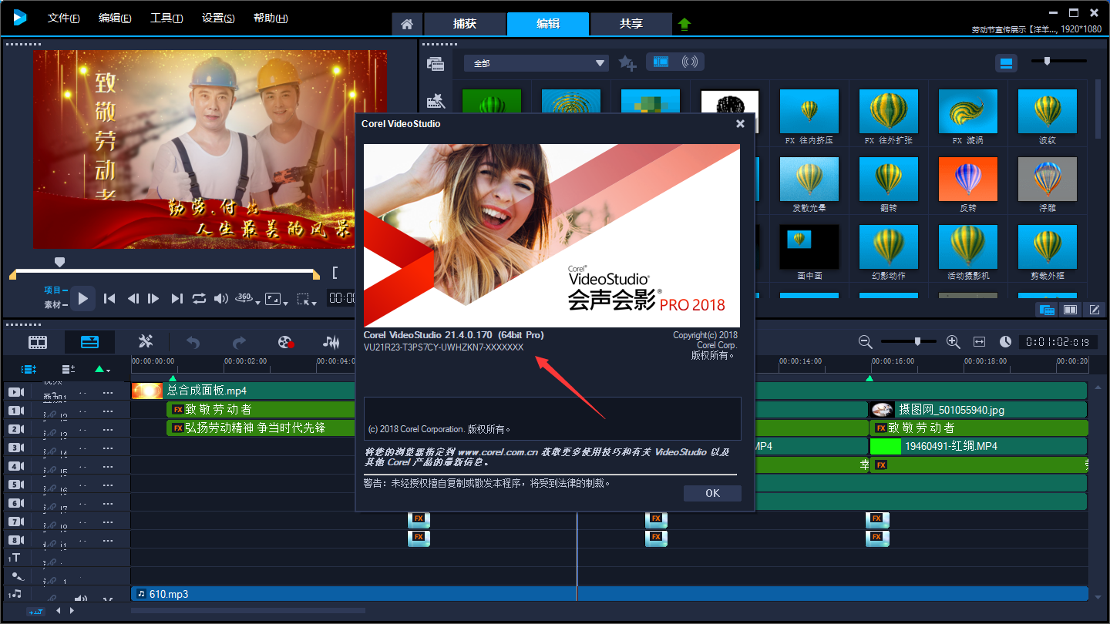Jump to end of preview
This screenshot has width=1110, height=624.
177,298
